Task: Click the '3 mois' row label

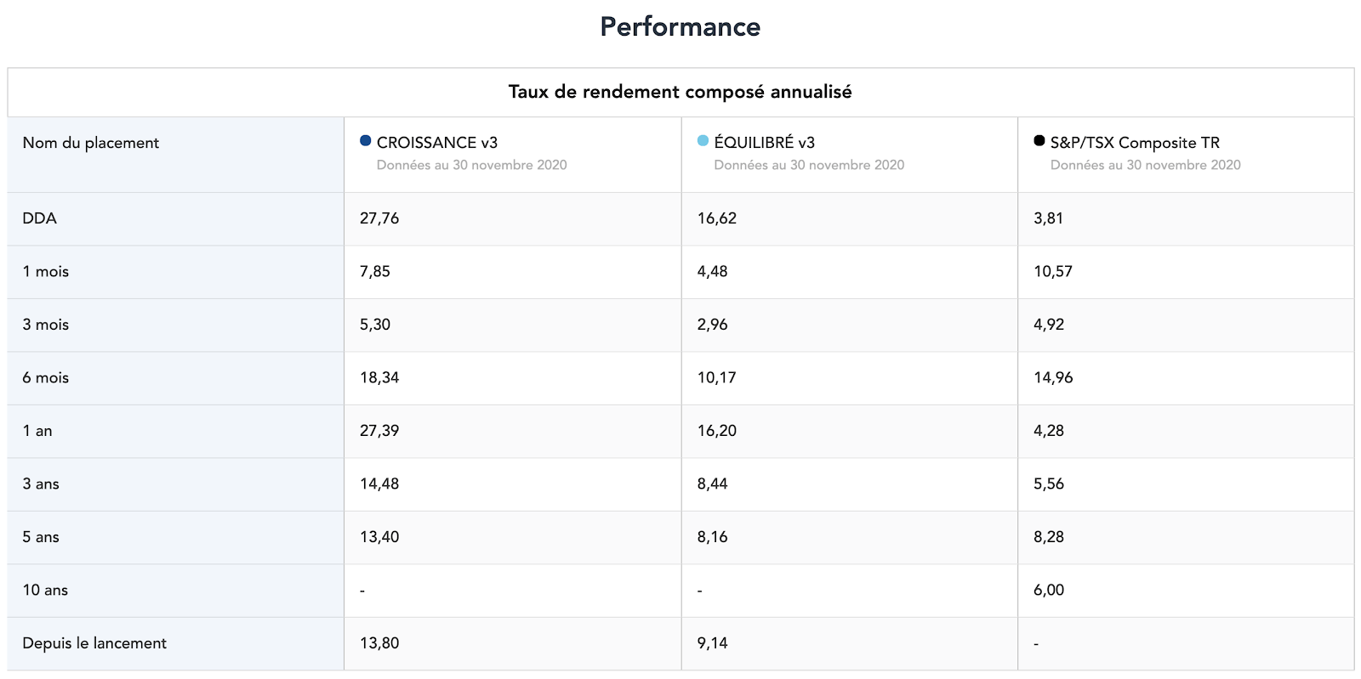Action: pyautogui.click(x=46, y=325)
